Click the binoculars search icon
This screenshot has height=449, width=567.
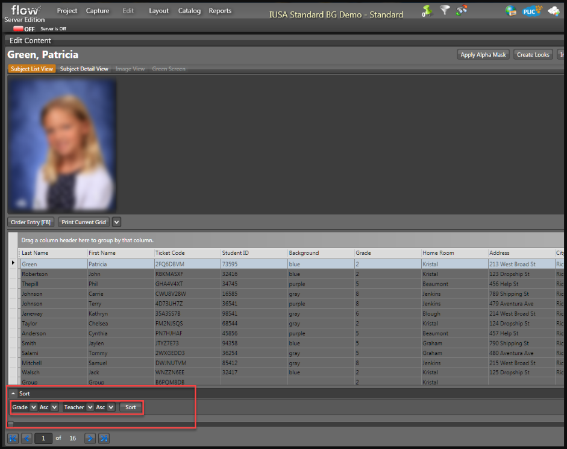(461, 10)
